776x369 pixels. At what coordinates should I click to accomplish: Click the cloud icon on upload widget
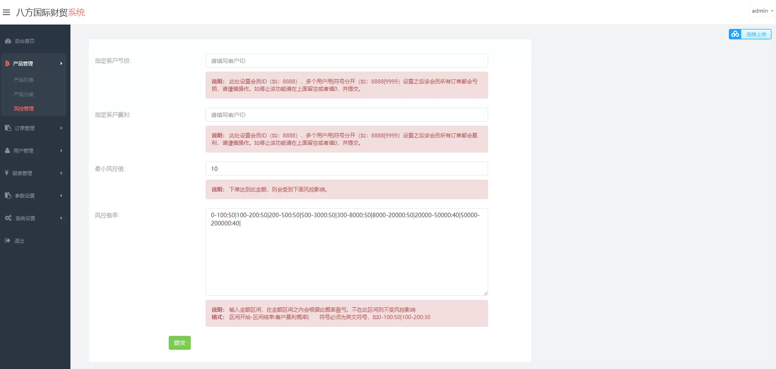[x=735, y=34]
